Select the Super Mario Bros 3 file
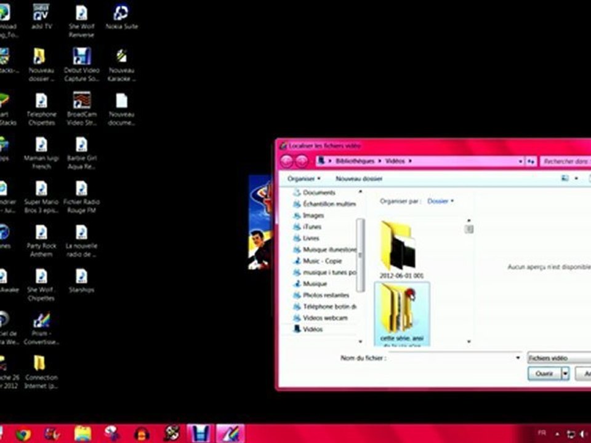Viewport: 591px width, 443px height. click(x=41, y=197)
